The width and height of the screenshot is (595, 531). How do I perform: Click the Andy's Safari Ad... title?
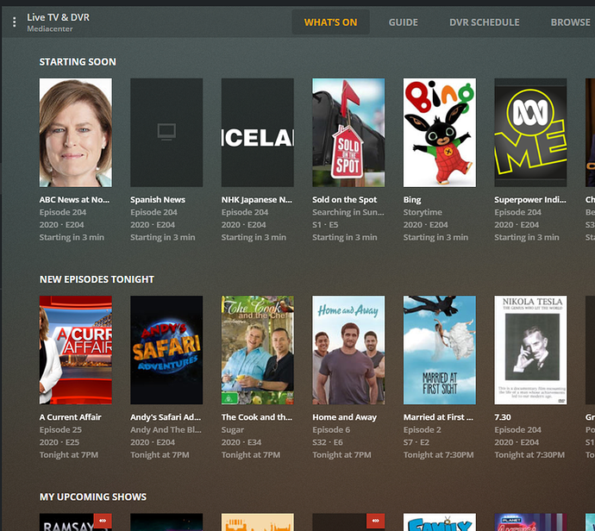166,417
